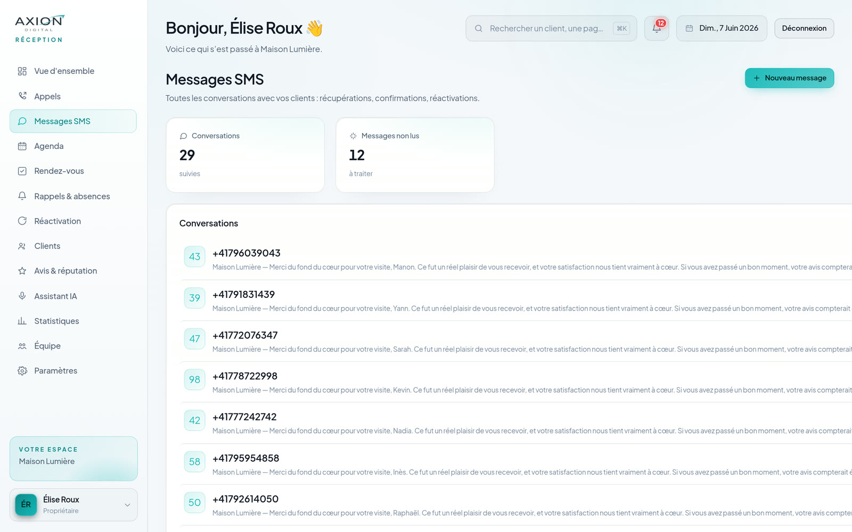Click the Paramètres gear icon

pos(22,371)
